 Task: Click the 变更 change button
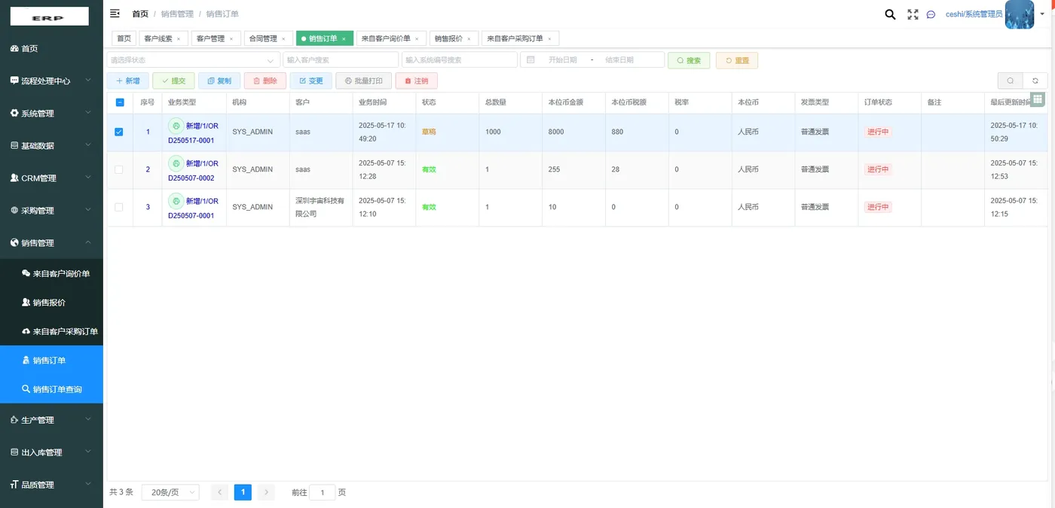[x=310, y=81]
